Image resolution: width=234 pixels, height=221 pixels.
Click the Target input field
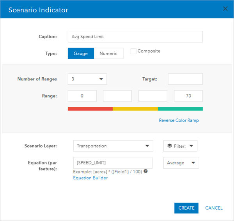tap(185, 79)
